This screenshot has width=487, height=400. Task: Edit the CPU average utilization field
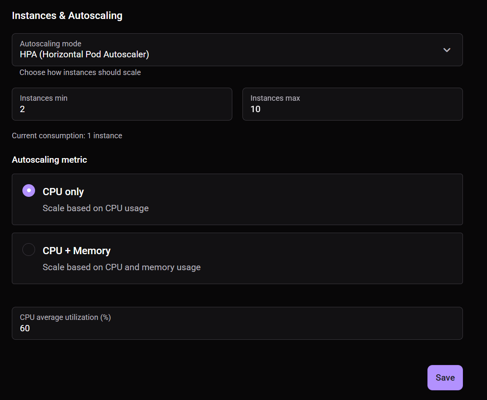pyautogui.click(x=237, y=323)
